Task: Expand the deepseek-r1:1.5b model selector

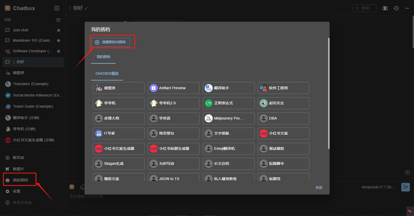Action: coord(378,187)
